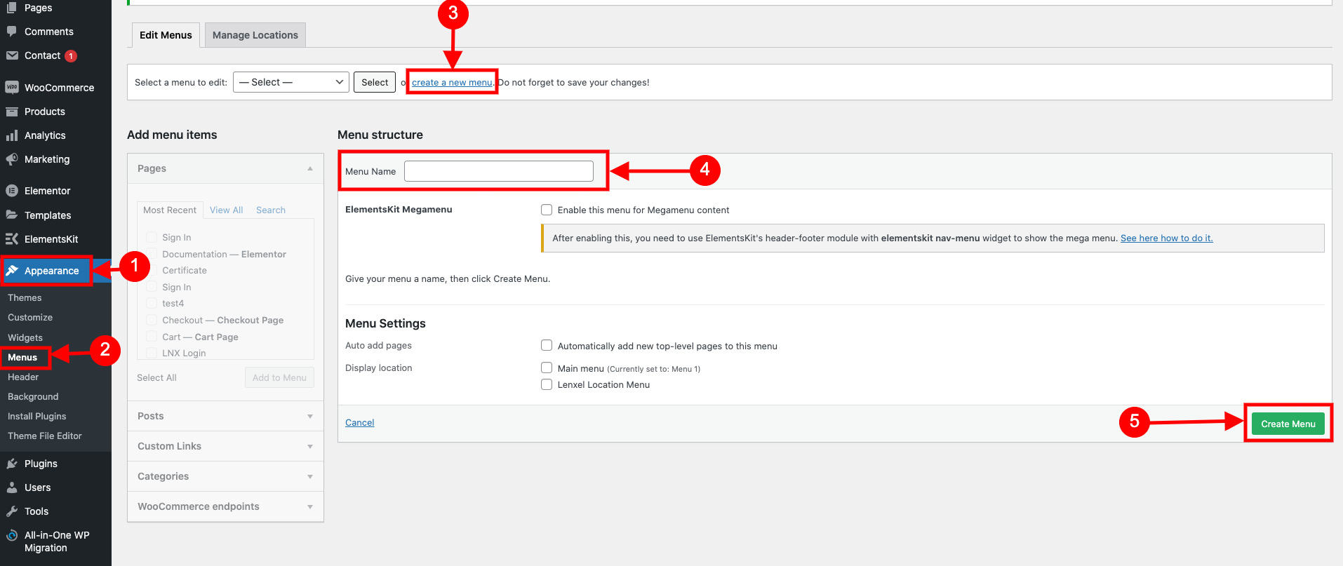Tick the Lenxel Location Menu checkbox
1343x566 pixels.
point(547,384)
